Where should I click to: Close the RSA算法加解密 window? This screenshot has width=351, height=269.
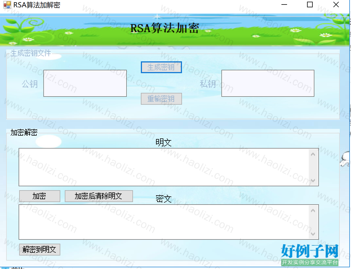tap(336, 5)
